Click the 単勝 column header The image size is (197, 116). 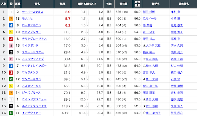pos(62,4)
